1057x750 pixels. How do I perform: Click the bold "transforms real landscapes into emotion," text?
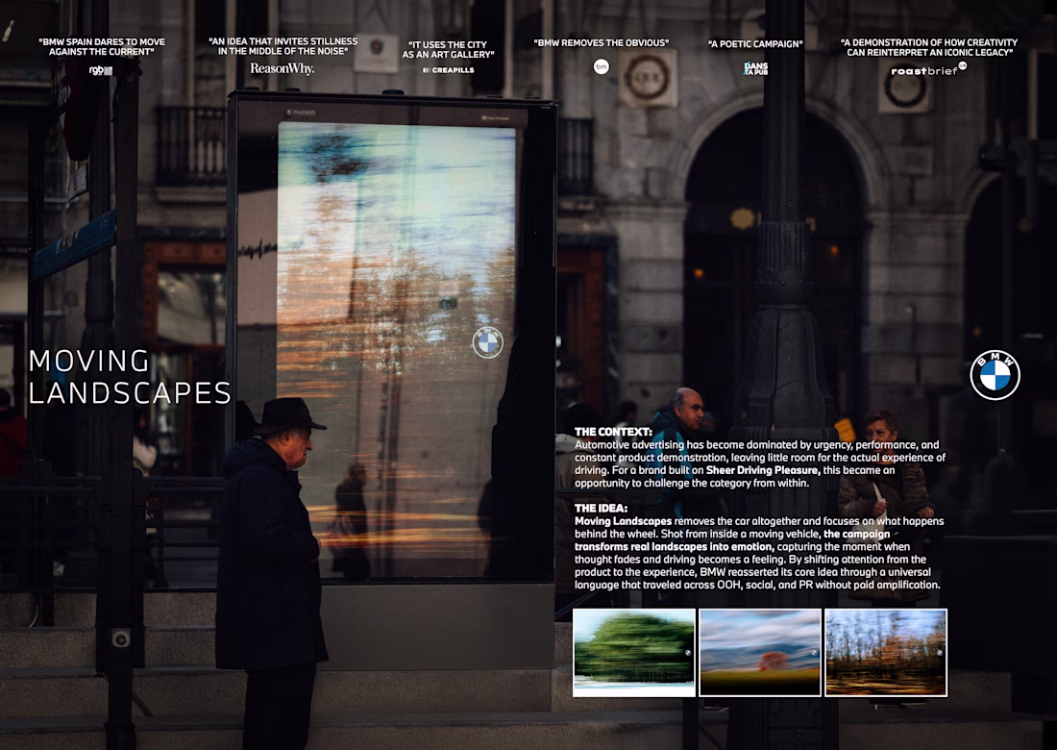pos(675,547)
